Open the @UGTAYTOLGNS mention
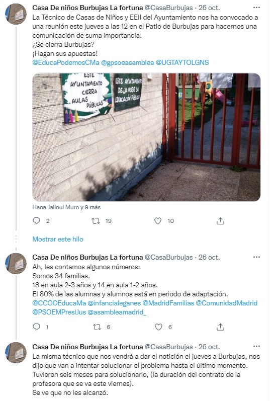This screenshot has width=276, height=401. (182, 62)
